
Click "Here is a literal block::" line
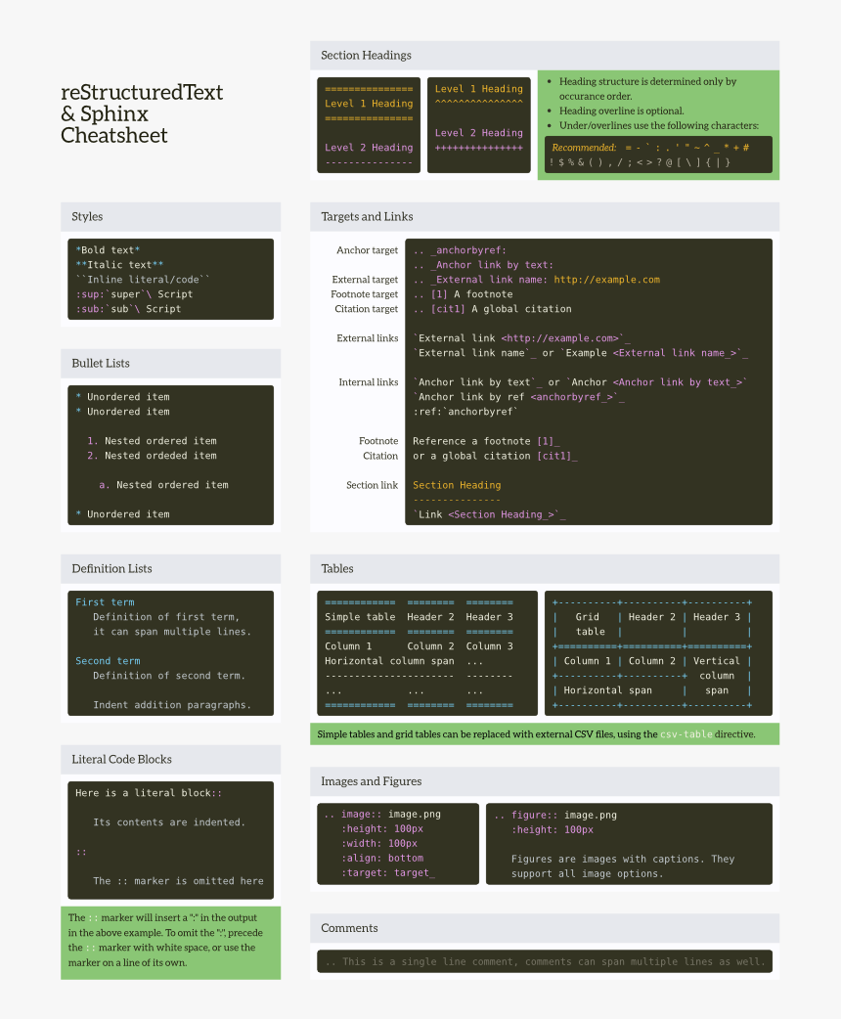click(x=149, y=793)
